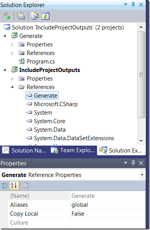Expand Properties under Generate project
Screen dimensions: 150x230
pos(12,45)
